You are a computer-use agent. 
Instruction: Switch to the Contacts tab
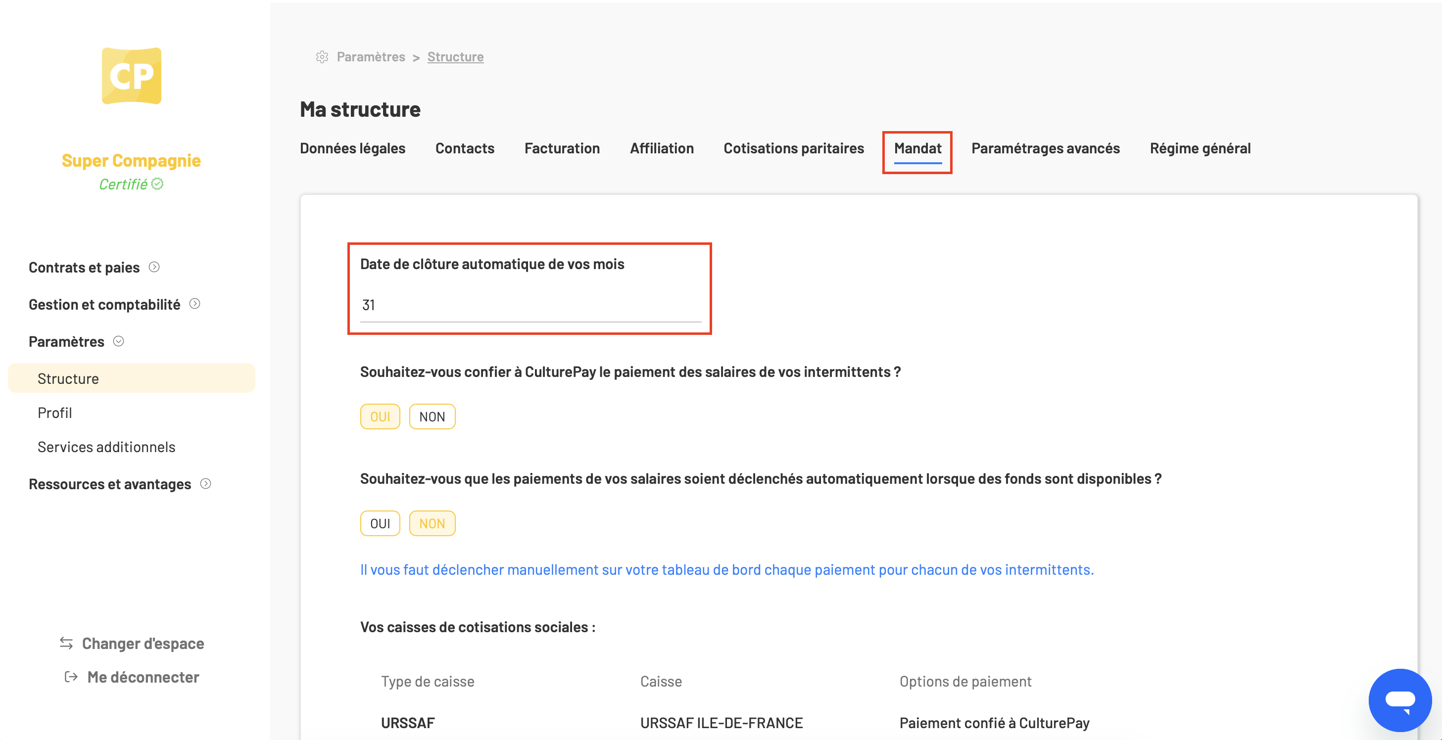465,148
